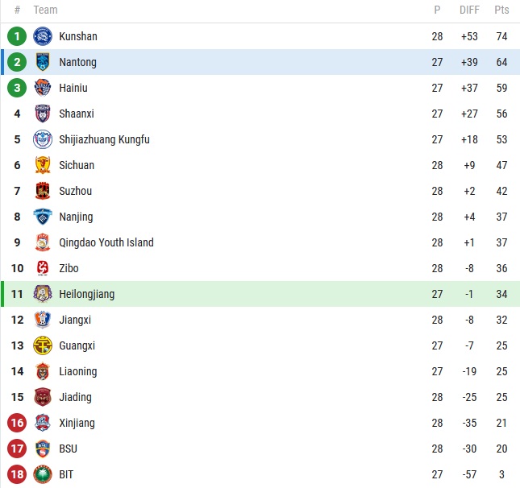
Task: Click the P matches played header
Action: (x=437, y=10)
